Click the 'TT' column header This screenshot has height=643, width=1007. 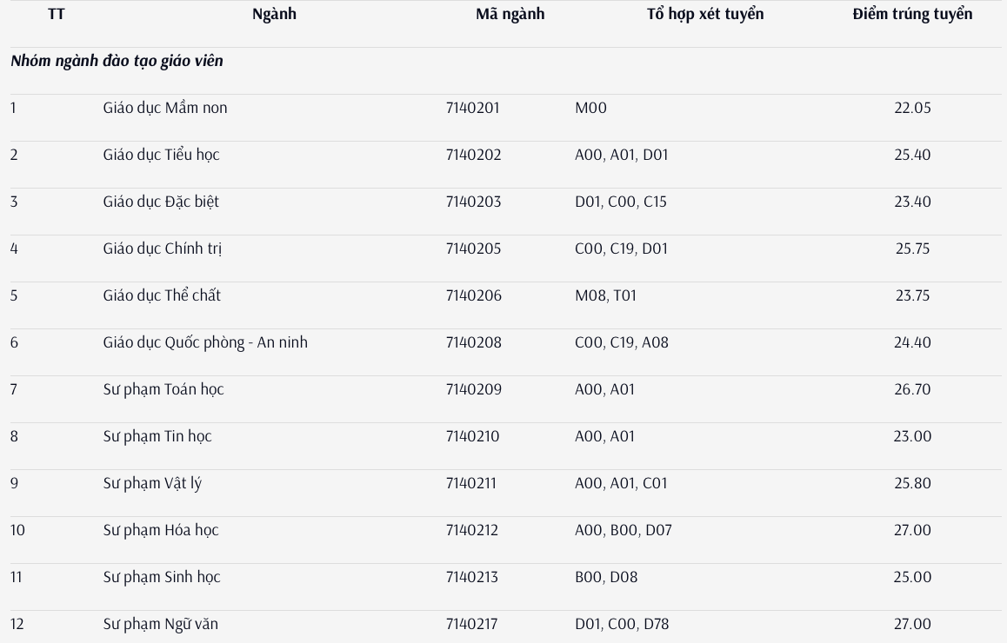pyautogui.click(x=56, y=14)
